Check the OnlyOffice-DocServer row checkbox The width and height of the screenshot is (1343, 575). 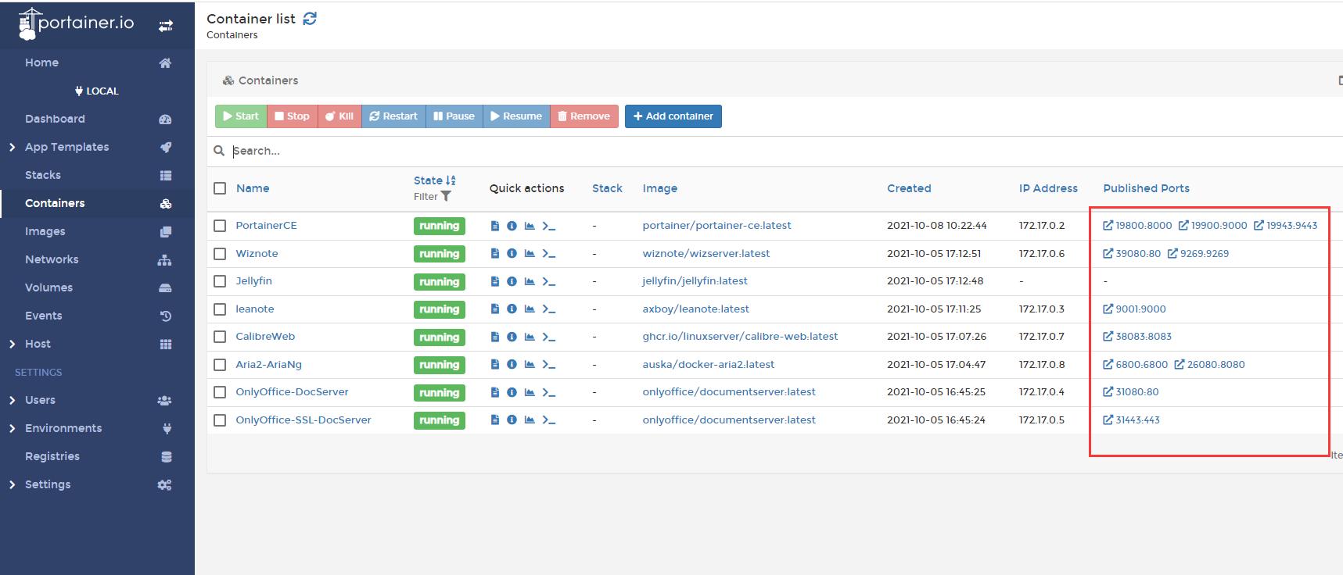click(220, 392)
